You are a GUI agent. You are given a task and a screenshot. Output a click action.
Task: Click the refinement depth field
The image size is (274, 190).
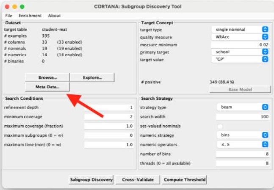109,107
